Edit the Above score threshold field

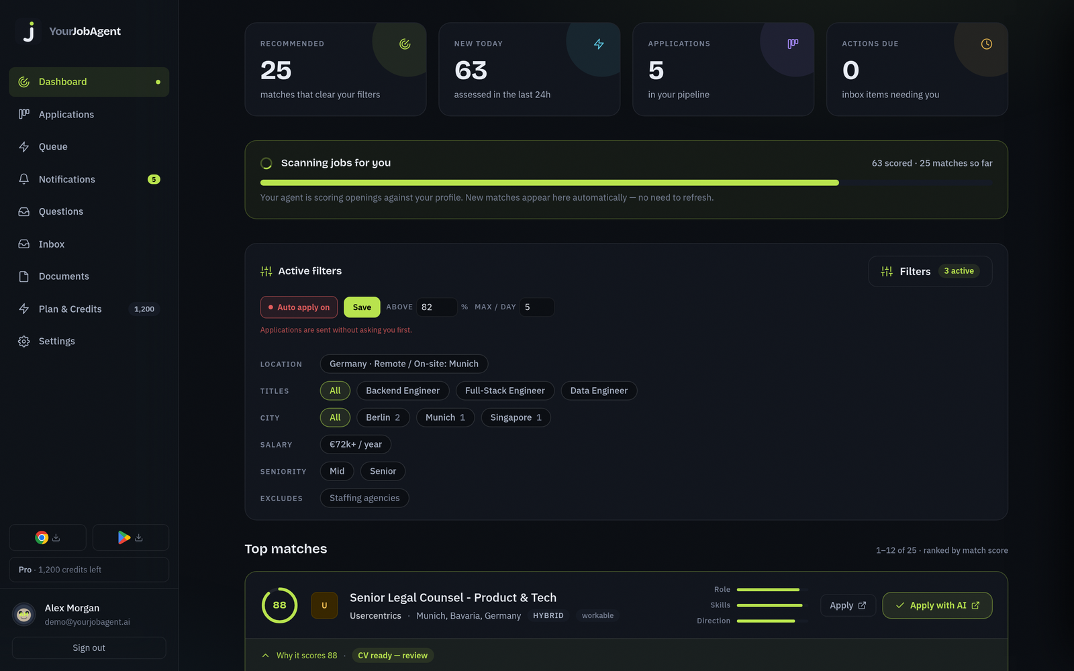point(437,307)
